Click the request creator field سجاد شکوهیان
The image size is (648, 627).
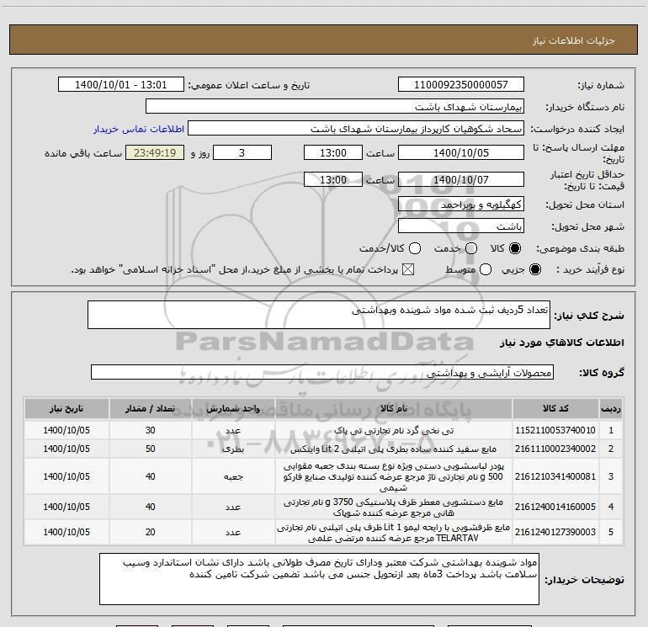click(x=356, y=129)
